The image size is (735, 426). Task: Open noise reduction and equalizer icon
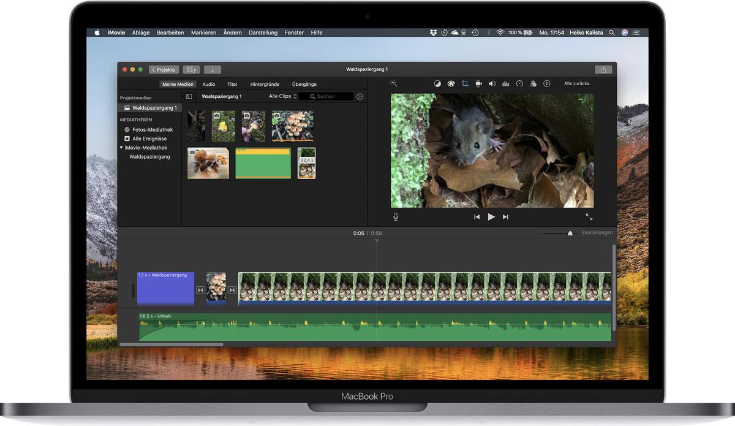click(506, 84)
